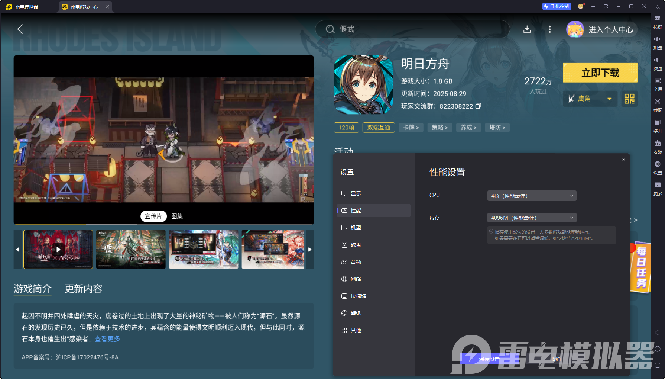Image resolution: width=665 pixels, height=379 pixels.
Task: Open the 每日任务 daily task badge
Action: click(640, 267)
